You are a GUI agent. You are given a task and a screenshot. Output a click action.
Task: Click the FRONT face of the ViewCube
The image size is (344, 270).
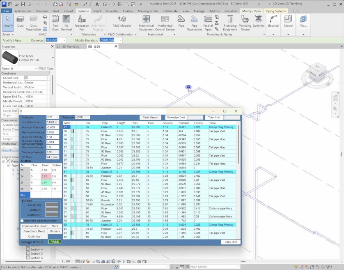(313, 75)
